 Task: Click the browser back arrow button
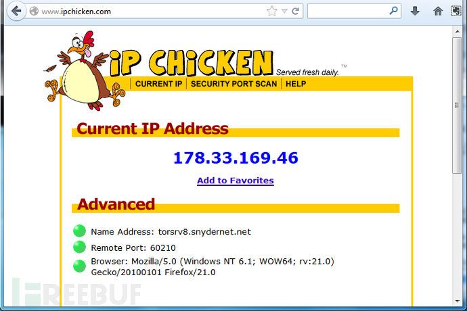tap(16, 11)
